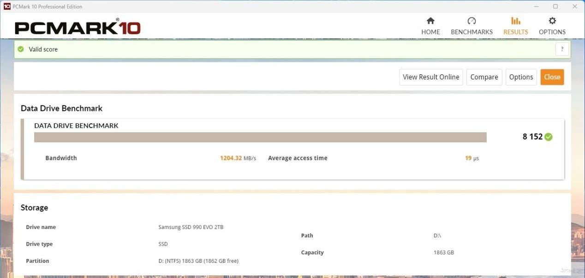Click the Average access time label
Image resolution: width=585 pixels, height=278 pixels.
point(298,158)
